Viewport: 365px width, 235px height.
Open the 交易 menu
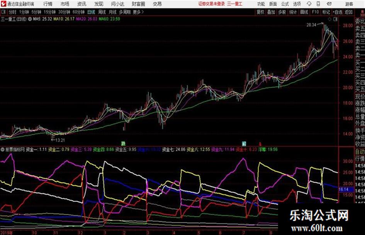point(157,4)
